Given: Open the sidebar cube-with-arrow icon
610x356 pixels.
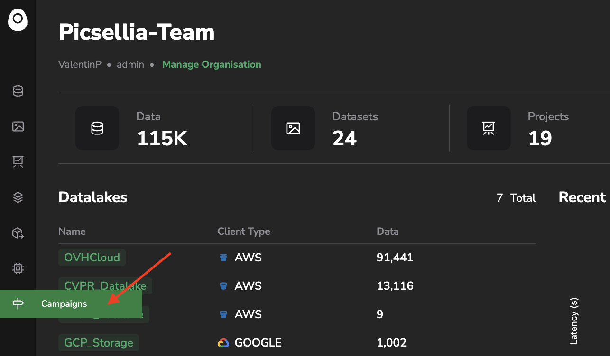Looking at the screenshot, I should coord(18,233).
